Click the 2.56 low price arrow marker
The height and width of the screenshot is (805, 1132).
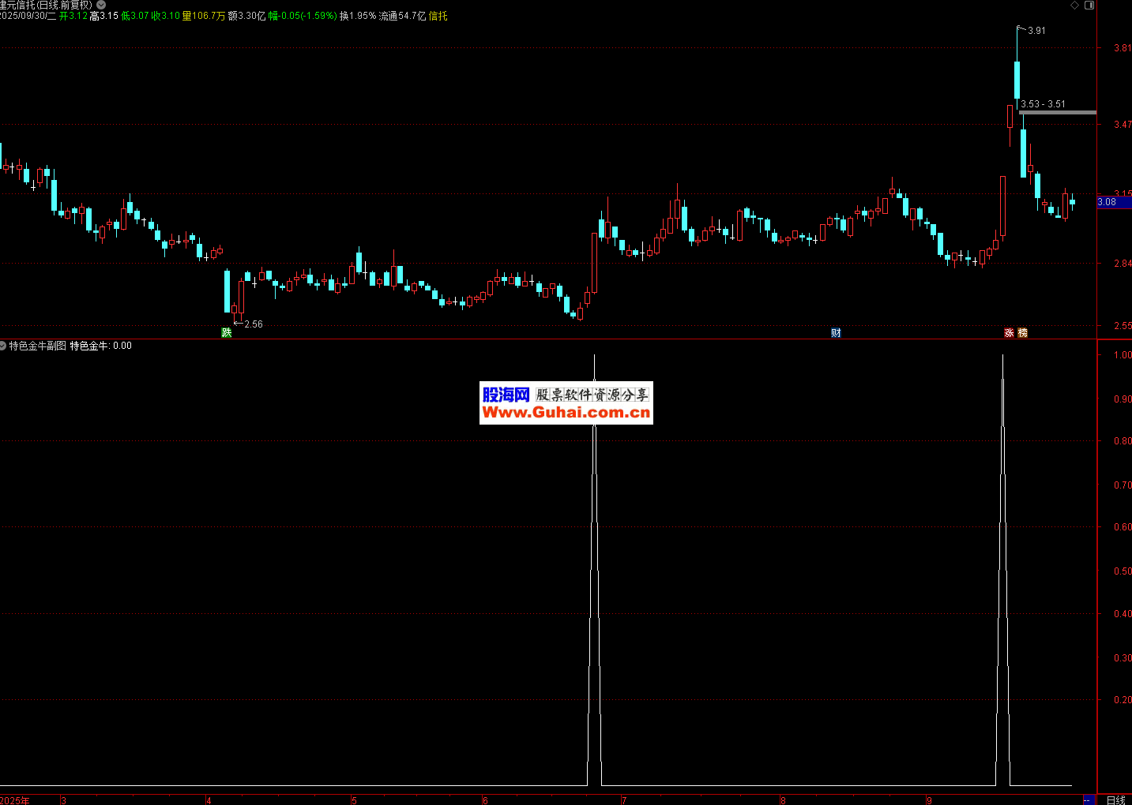[x=253, y=324]
